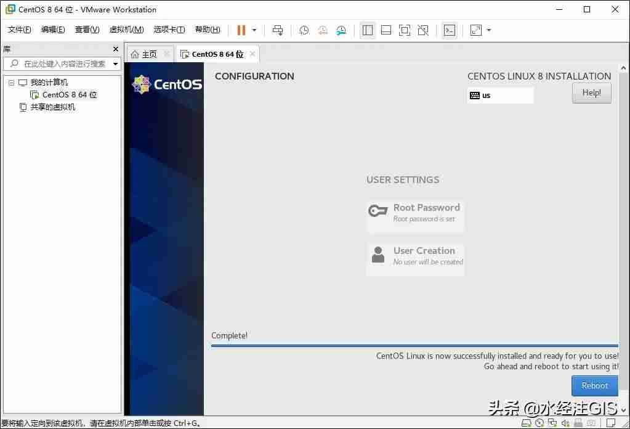
Task: Enter full screen mode icon
Action: [x=405, y=30]
